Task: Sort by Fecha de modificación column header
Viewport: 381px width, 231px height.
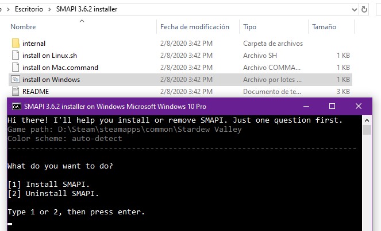Action: tap(194, 27)
